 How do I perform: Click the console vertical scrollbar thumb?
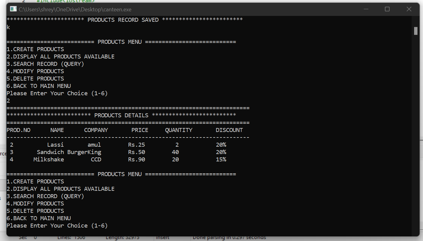[416, 31]
